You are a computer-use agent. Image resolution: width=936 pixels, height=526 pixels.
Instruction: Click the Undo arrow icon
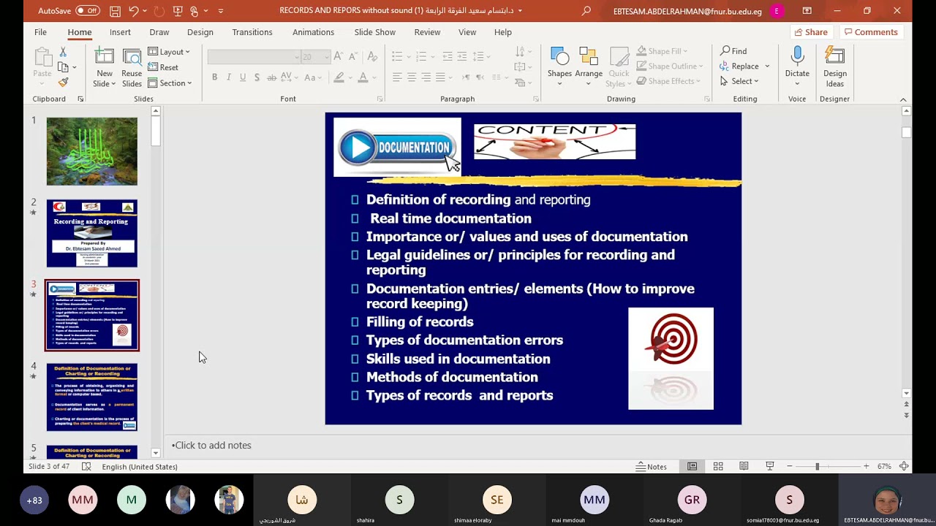[133, 11]
